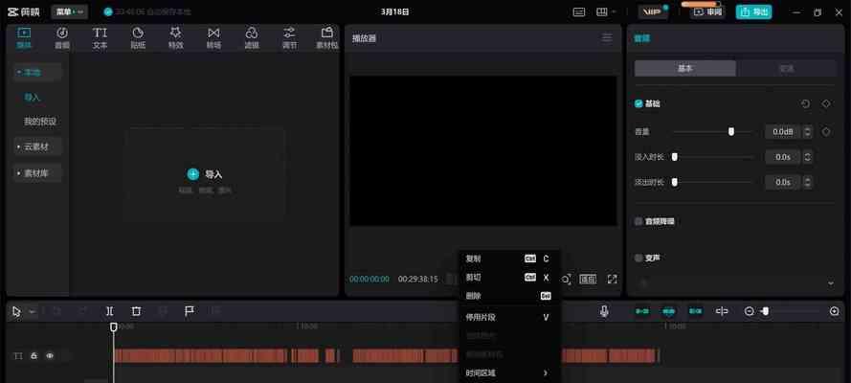Open the 媒体 (media) tab icon
Screen dimensions: 851x383
[24, 33]
